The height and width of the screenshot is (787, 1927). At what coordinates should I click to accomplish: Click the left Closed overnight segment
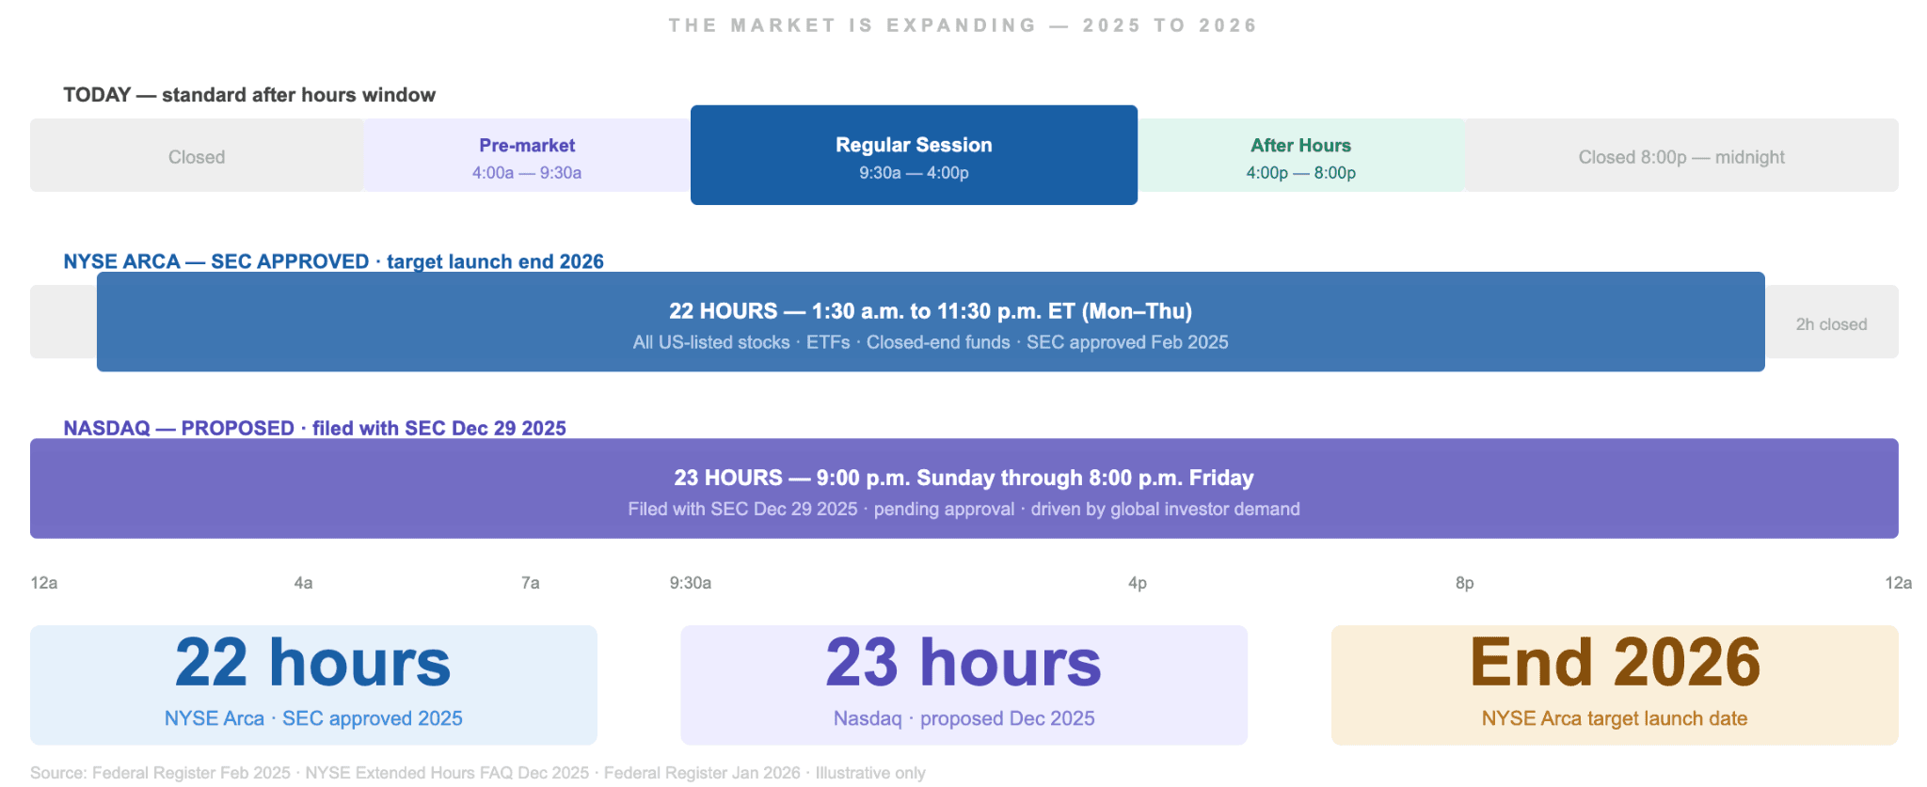coord(197,156)
